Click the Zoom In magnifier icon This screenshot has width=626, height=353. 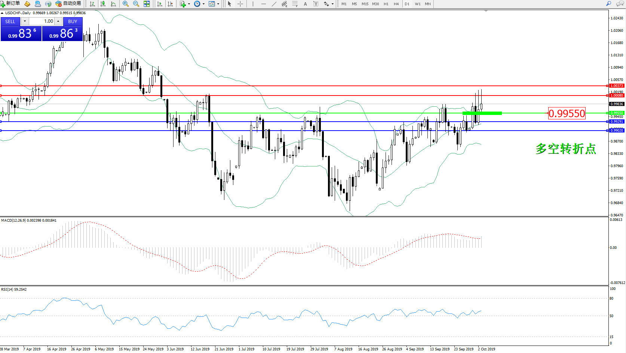[126, 4]
